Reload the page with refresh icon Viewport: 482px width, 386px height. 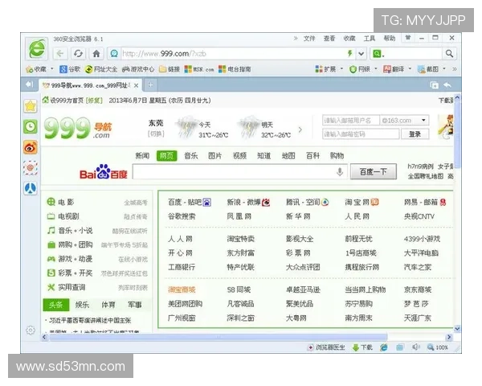pyautogui.click(x=79, y=54)
